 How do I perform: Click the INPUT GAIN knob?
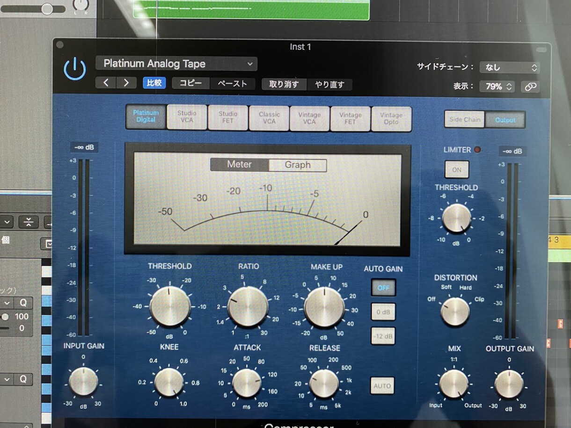click(83, 382)
